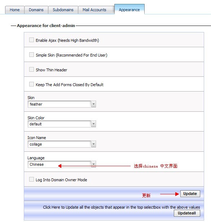Switch to the Home tab
The height and width of the screenshot is (222, 211).
pos(15,10)
